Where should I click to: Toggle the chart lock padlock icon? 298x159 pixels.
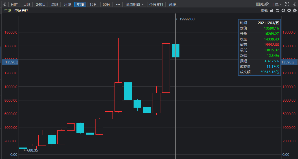[272, 11]
